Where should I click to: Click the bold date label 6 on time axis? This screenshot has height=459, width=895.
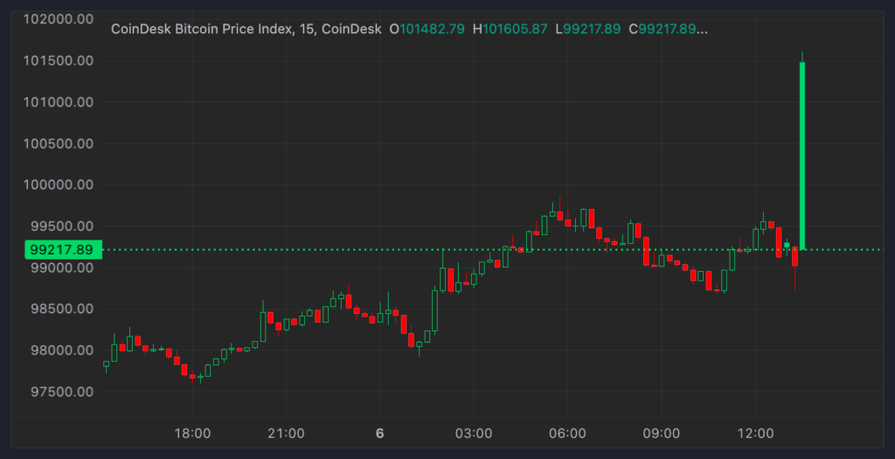(x=379, y=434)
